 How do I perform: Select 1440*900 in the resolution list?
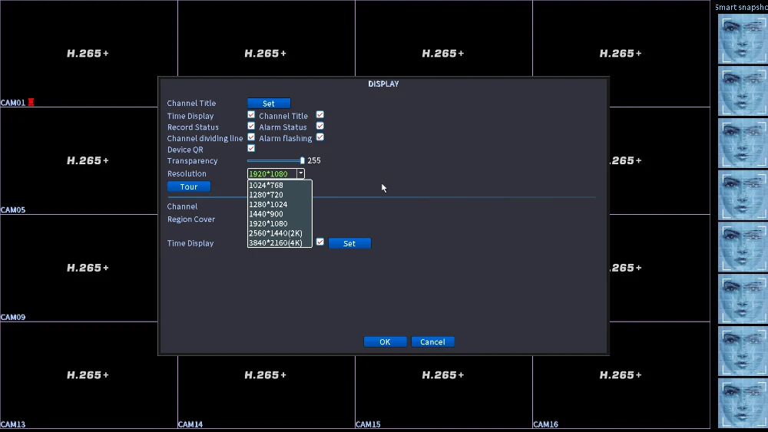coord(280,214)
